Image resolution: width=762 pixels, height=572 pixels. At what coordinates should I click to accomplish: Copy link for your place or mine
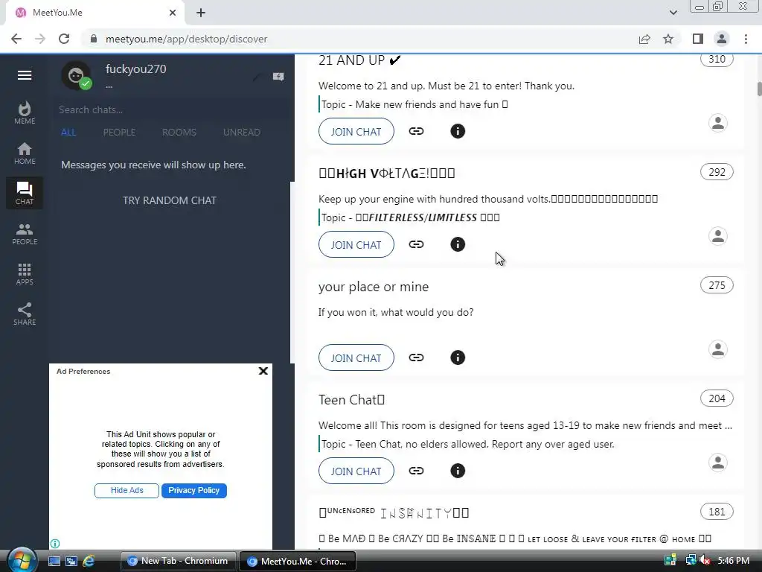416,357
